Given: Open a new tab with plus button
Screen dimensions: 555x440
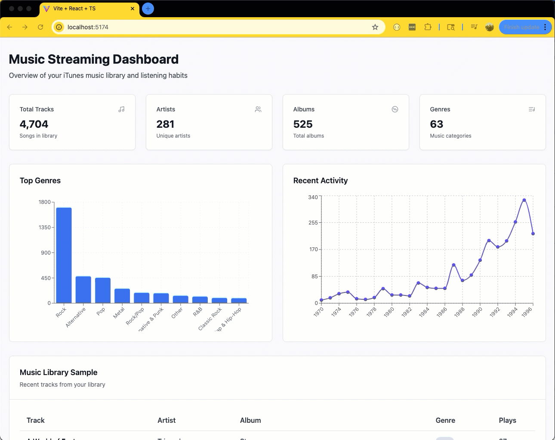Looking at the screenshot, I should (x=148, y=9).
